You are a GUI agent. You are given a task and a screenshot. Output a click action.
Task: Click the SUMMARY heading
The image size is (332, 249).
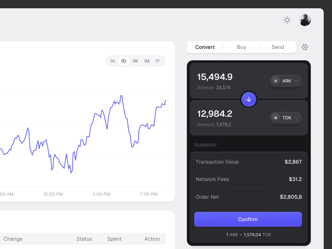coord(205,145)
